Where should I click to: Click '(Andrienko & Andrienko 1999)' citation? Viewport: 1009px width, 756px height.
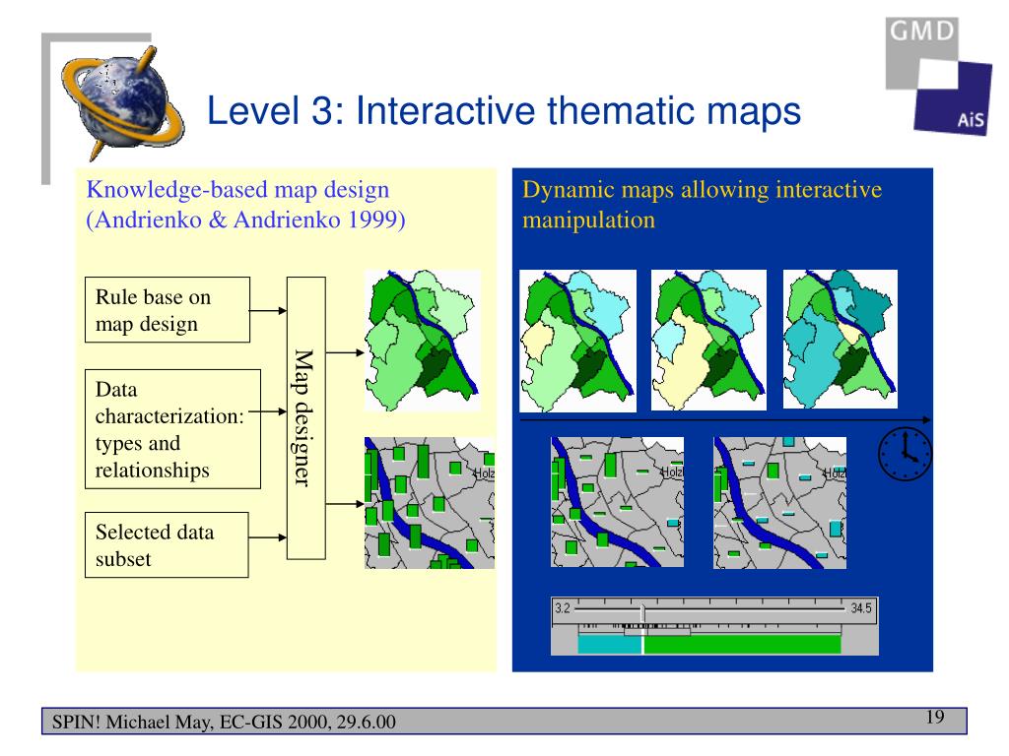coord(245,220)
